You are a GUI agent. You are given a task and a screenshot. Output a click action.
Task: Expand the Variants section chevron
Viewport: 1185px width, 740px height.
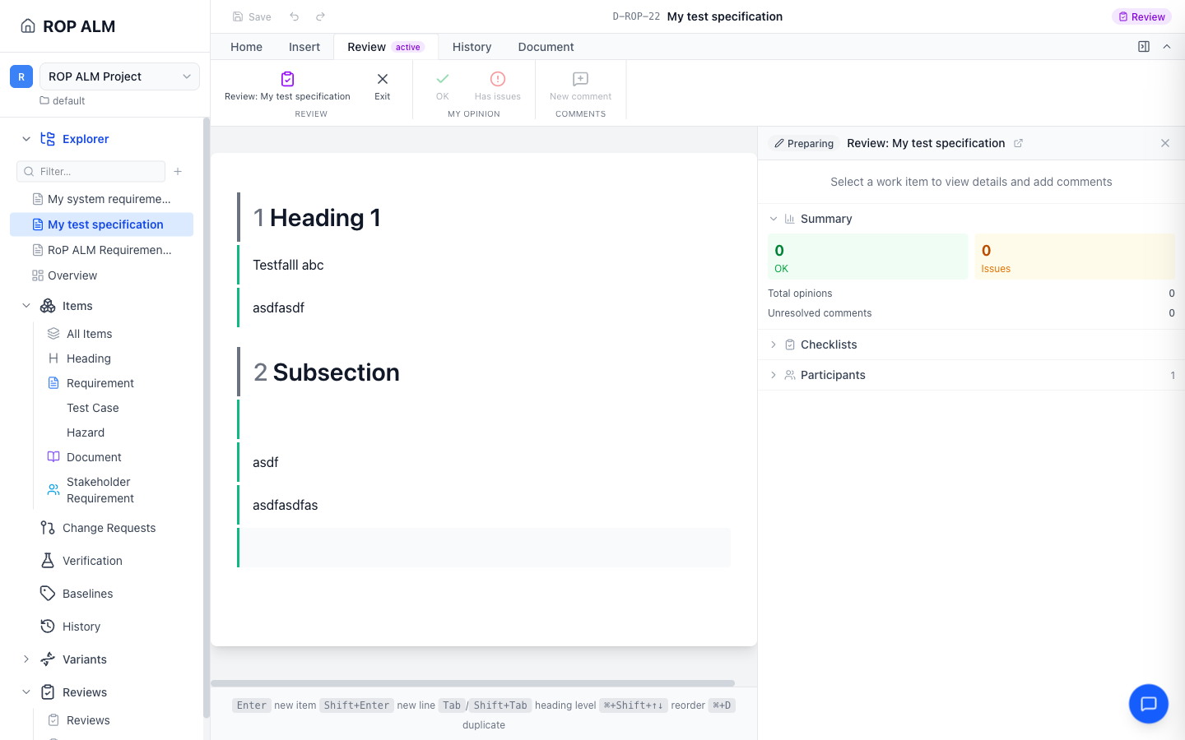point(26,659)
